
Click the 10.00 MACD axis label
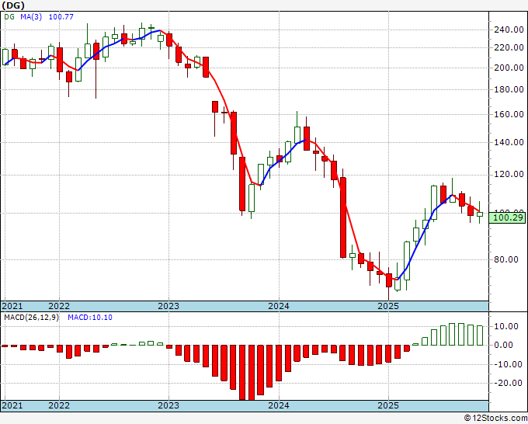pos(506,326)
